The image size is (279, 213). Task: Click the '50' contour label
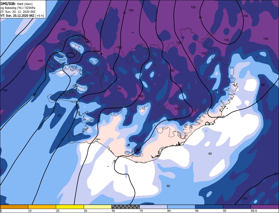pos(175,119)
